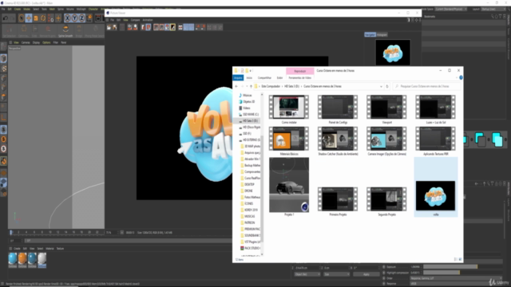
Task: Select Objetos 3D in the navigation pane
Action: (248, 101)
